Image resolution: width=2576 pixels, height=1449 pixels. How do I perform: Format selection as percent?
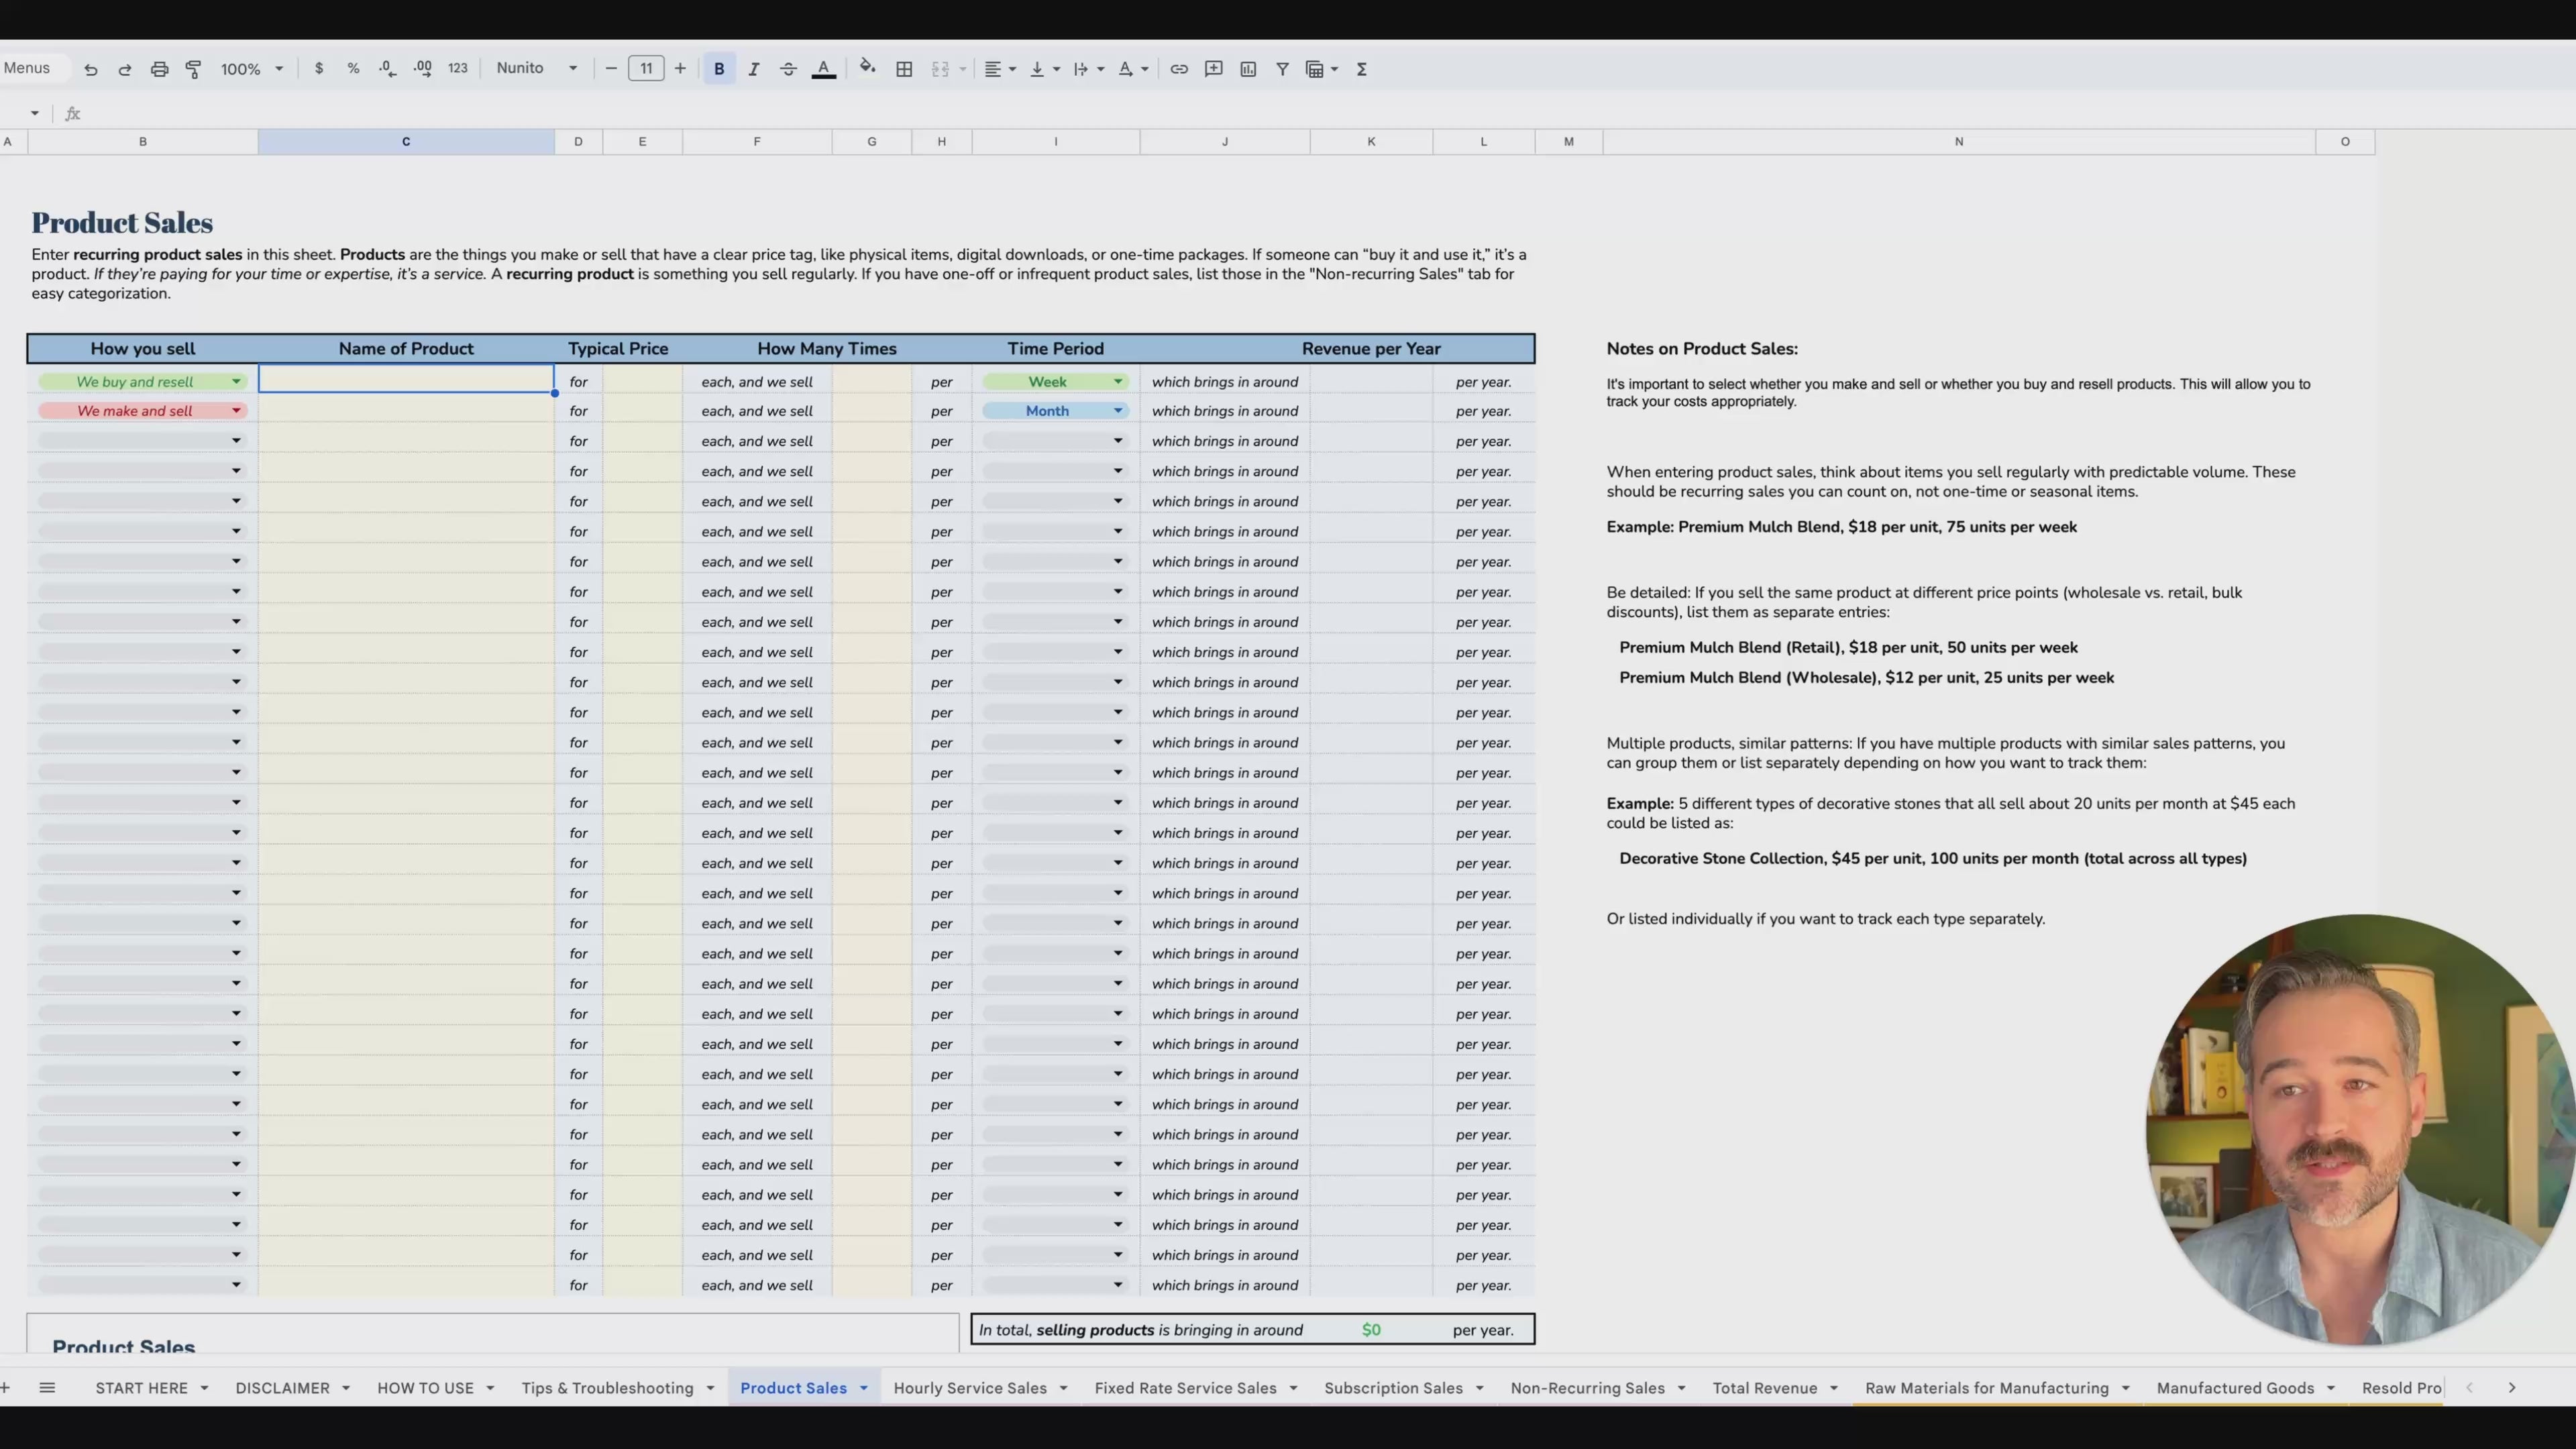coord(353,69)
